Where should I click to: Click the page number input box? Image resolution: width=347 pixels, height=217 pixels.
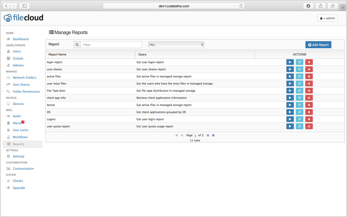[x=196, y=136]
